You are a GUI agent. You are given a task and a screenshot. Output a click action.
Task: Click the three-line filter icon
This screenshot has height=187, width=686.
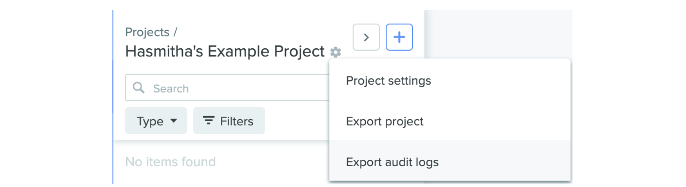(x=208, y=120)
